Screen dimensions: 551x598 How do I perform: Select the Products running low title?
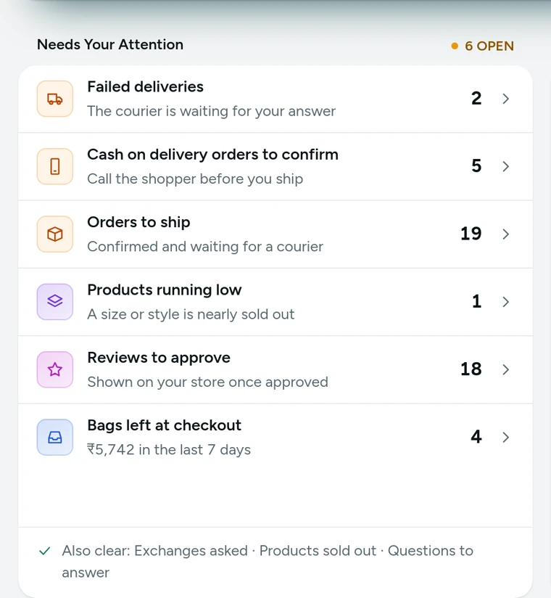[165, 290]
